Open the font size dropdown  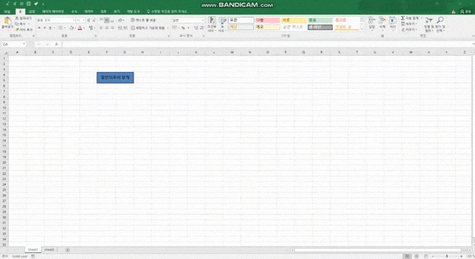click(x=84, y=21)
